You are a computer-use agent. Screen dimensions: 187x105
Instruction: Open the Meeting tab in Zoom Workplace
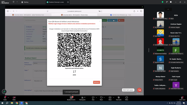click(x=25, y=2)
